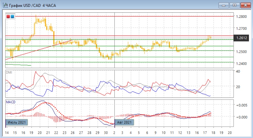Screen dimensions: 253x138
Task: Click the 1.2400 price axis label
Action: [241, 63]
